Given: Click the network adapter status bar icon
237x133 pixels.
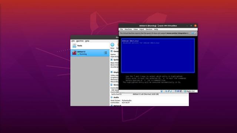Looking at the screenshot, I should tap(169, 91).
